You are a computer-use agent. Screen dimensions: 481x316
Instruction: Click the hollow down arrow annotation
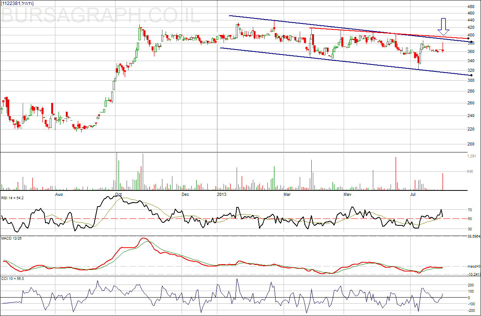pos(444,27)
